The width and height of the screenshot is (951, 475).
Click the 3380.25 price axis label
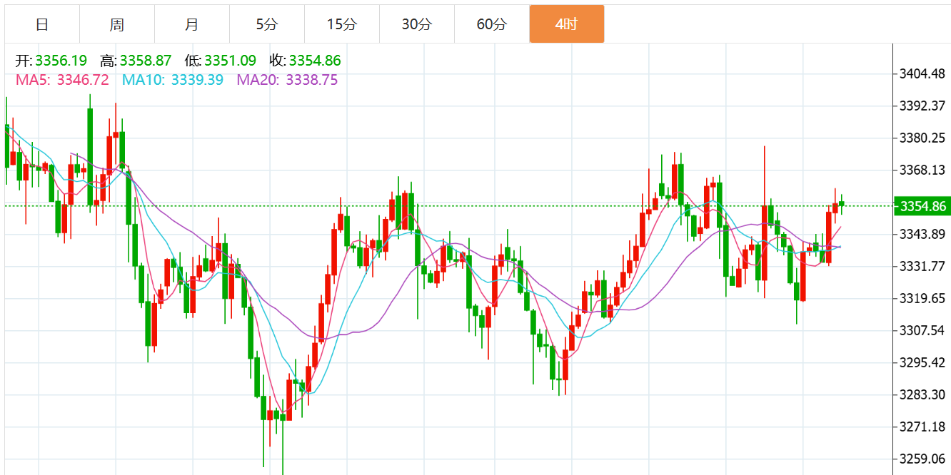[x=923, y=138]
